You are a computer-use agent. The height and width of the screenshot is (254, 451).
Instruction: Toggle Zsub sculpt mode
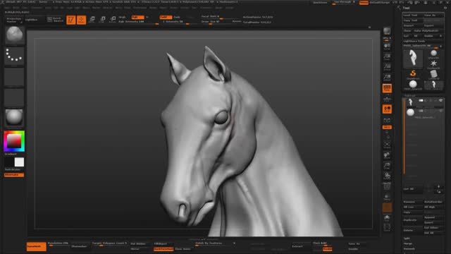point(177,17)
